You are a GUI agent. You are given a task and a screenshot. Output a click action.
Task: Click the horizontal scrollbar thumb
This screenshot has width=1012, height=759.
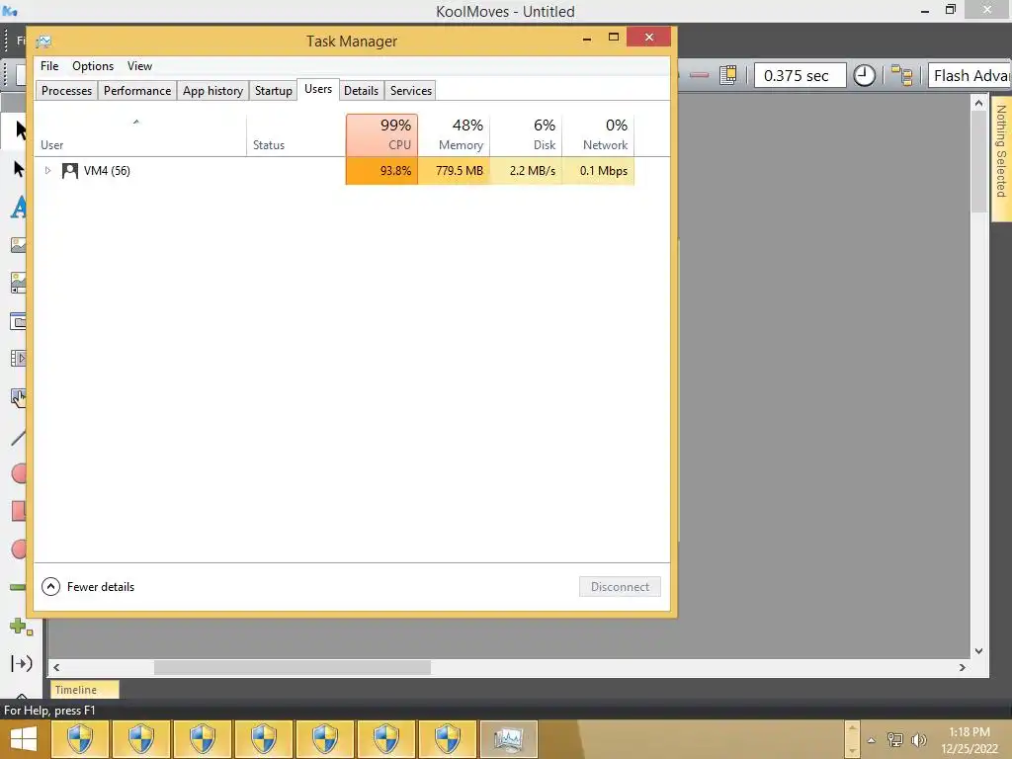[x=293, y=668]
